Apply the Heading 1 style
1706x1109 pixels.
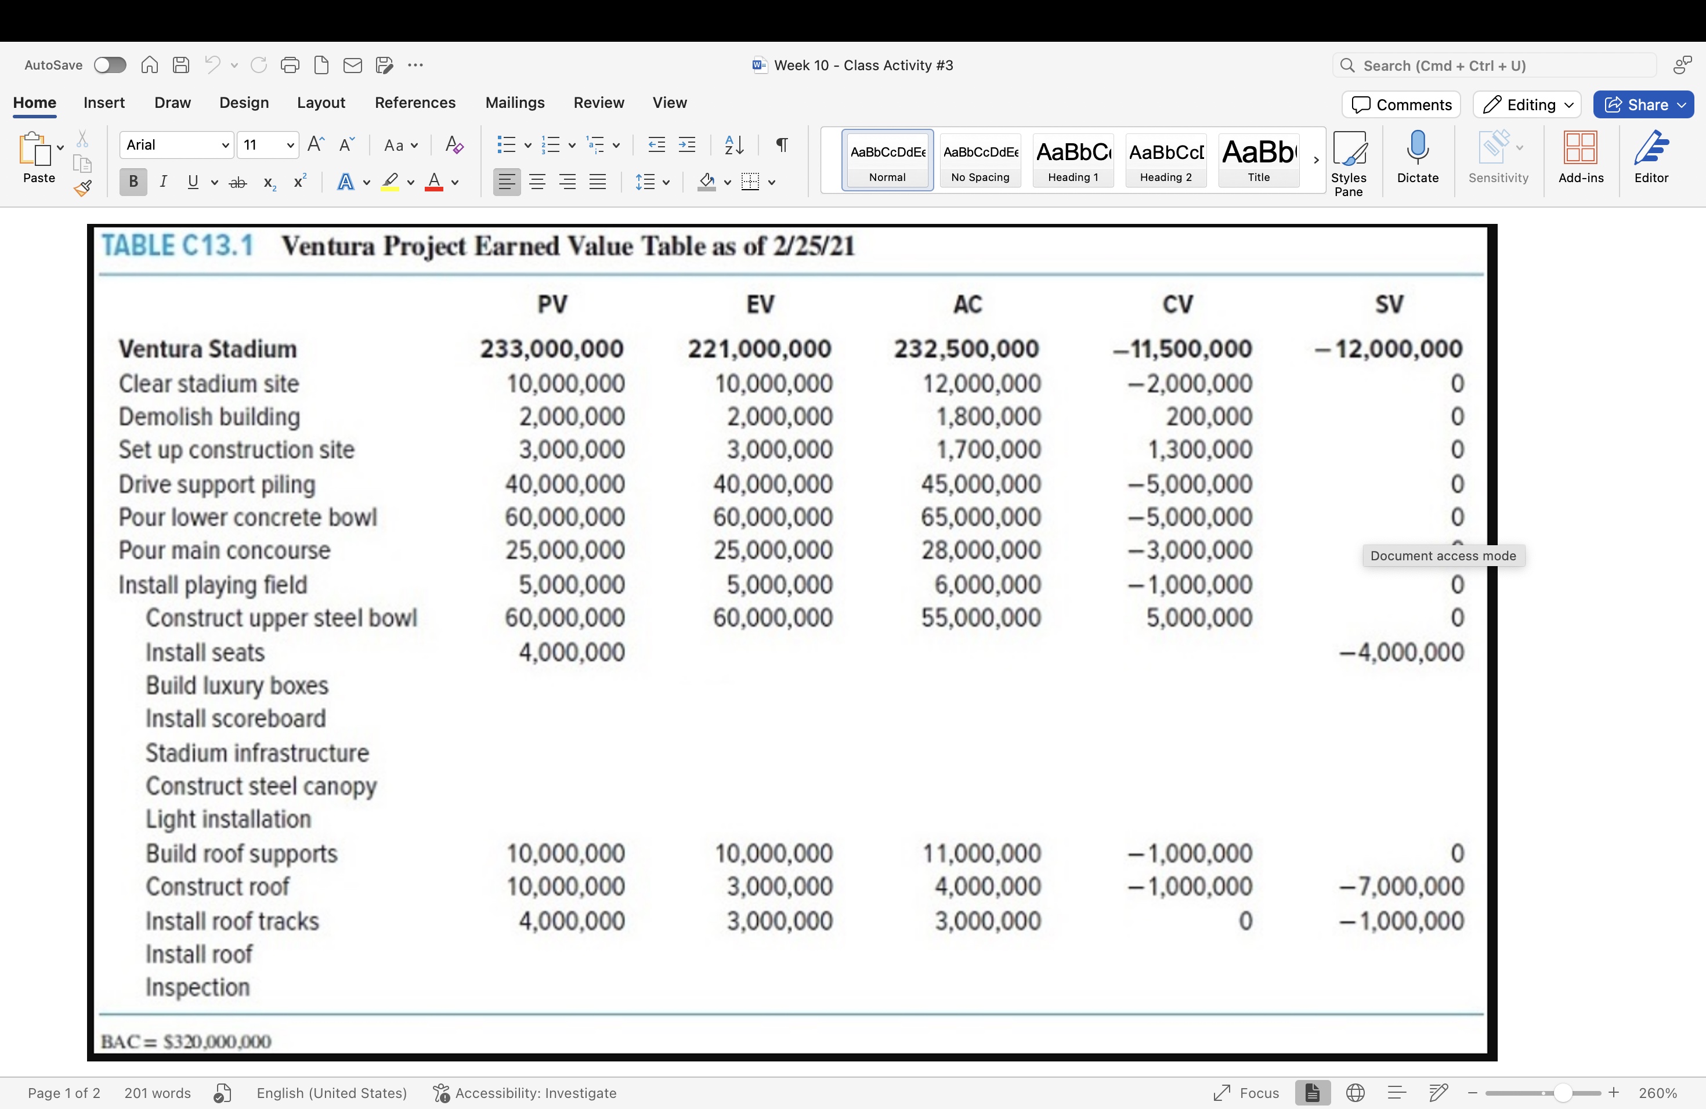pyautogui.click(x=1072, y=160)
